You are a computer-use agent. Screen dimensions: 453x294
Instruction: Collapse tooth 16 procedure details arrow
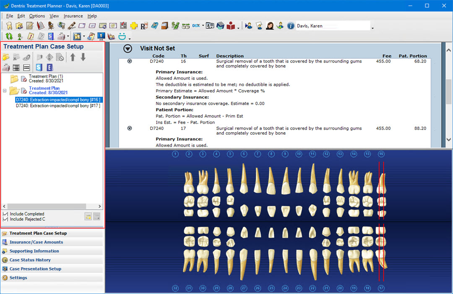pos(130,61)
